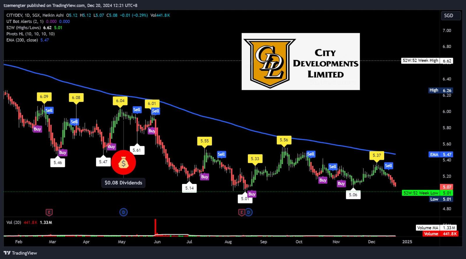Click the 5.37 pivot high label
This screenshot has width=466, height=259.
coord(377,155)
